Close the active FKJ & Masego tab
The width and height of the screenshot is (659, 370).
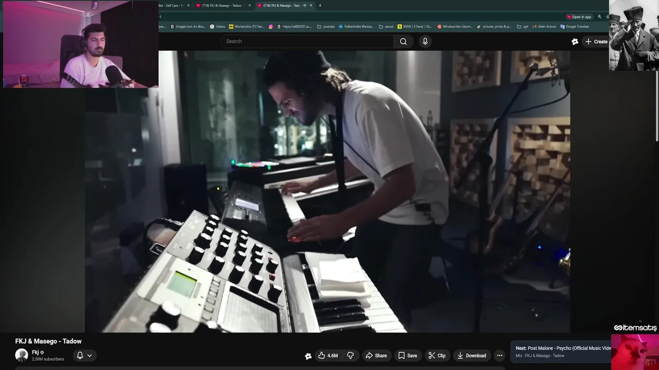pyautogui.click(x=311, y=5)
